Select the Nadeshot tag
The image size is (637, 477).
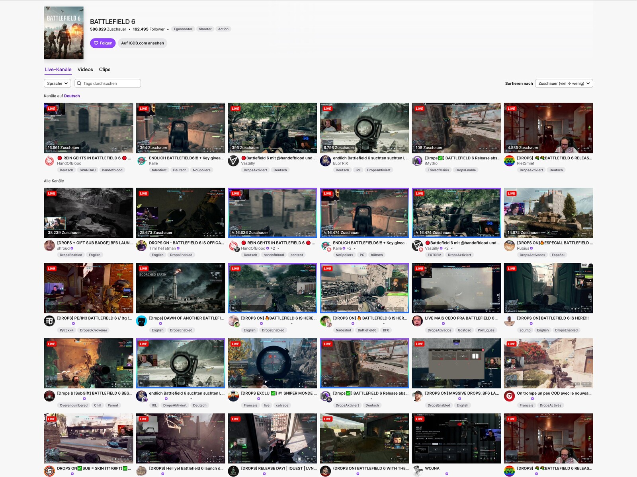pyautogui.click(x=344, y=330)
